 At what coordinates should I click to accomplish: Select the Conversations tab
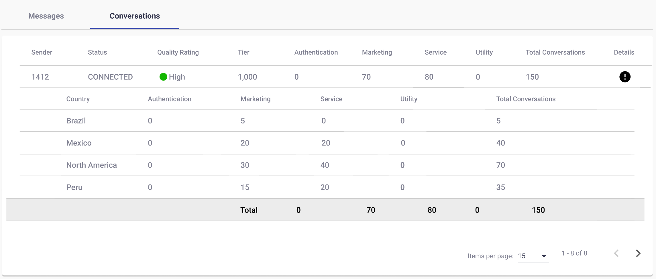pos(135,16)
